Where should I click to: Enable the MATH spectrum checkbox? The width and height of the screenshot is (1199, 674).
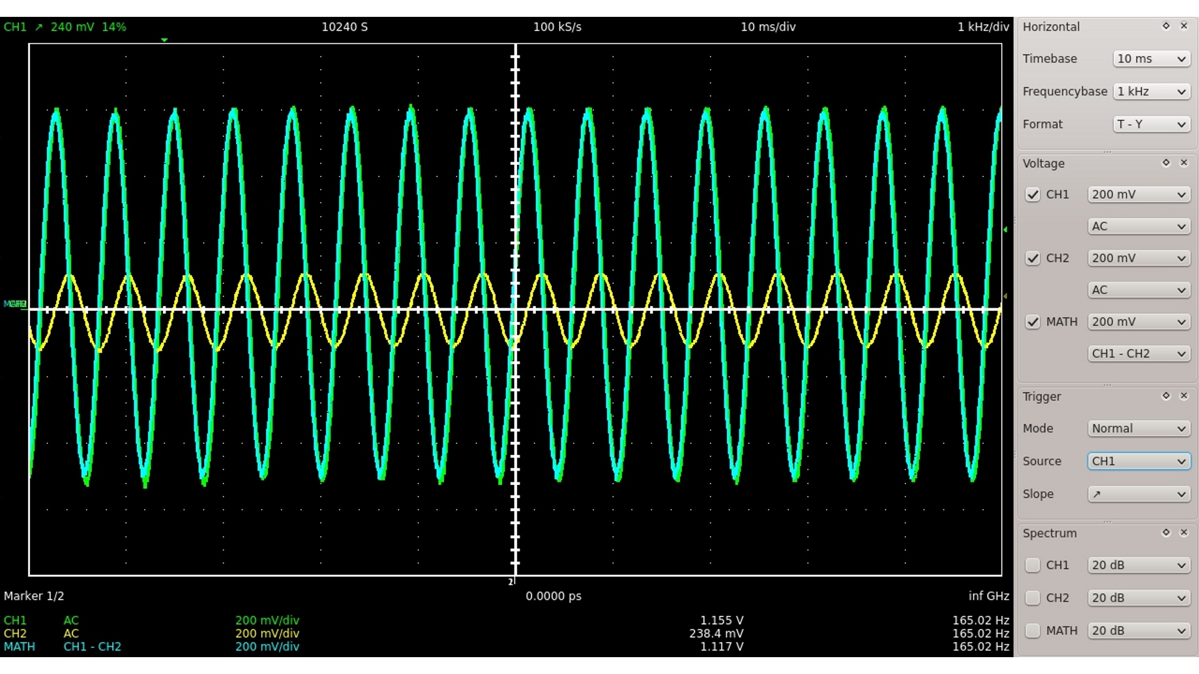(x=1033, y=631)
